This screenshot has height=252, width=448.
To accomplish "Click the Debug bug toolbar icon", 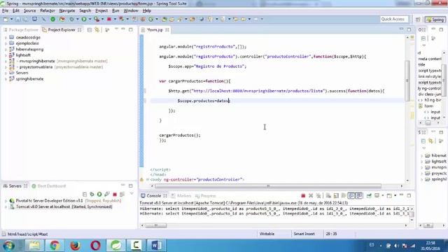I will [x=71, y=19].
